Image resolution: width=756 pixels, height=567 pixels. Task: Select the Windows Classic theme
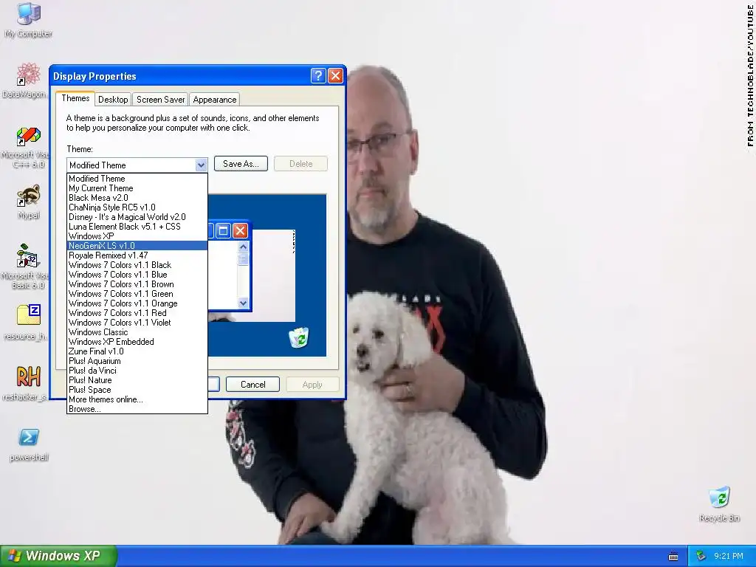tap(137, 332)
